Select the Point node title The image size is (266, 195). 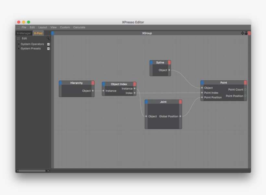tap(224, 83)
